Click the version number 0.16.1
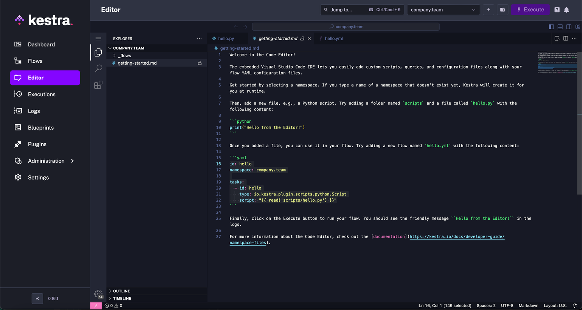The image size is (582, 310). pyautogui.click(x=53, y=299)
